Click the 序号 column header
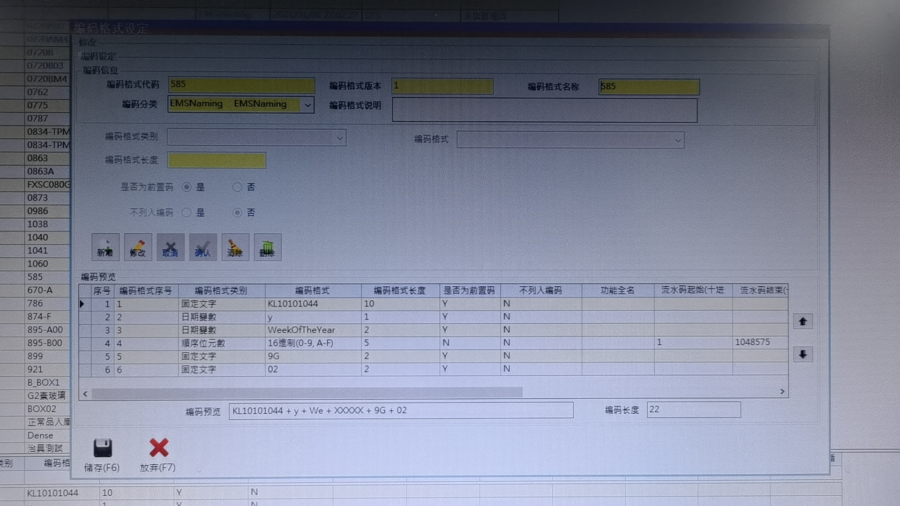Screen dimensions: 900x506 [x=102, y=290]
